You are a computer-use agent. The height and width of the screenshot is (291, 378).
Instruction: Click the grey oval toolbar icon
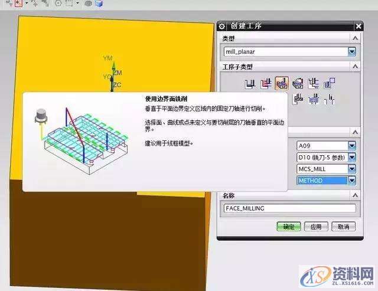[89, 4]
